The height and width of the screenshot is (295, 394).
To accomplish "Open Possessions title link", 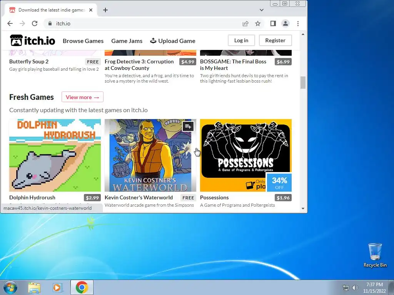I will coord(214,197).
